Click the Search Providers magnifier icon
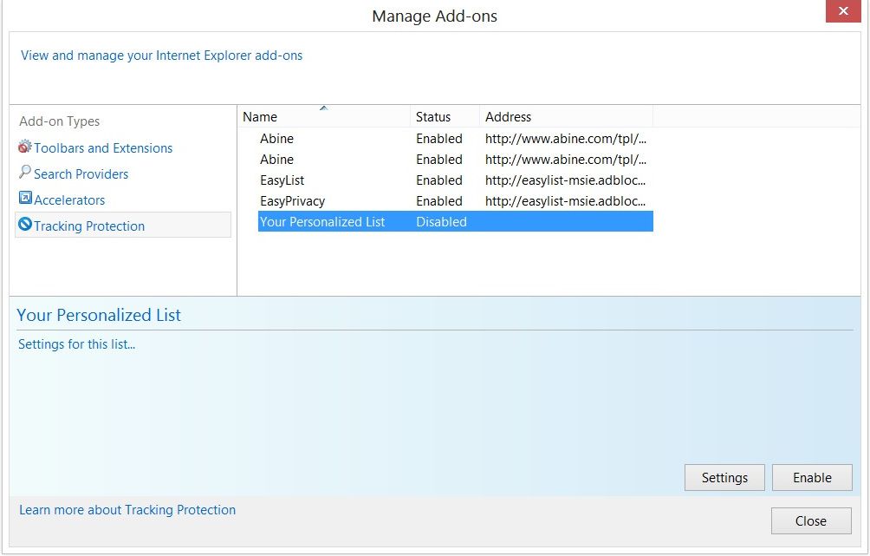Viewport: 870px width, 556px height. click(25, 173)
